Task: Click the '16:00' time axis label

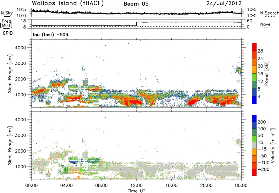Action: [x=171, y=186]
